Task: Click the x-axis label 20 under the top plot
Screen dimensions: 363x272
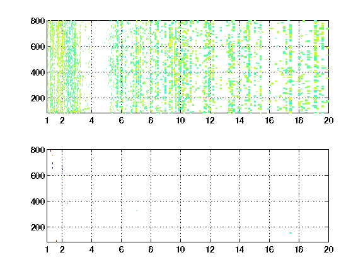Action: click(328, 120)
